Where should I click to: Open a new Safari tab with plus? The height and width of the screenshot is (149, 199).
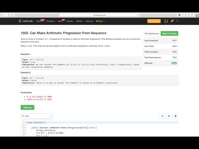[x=197, y=16]
